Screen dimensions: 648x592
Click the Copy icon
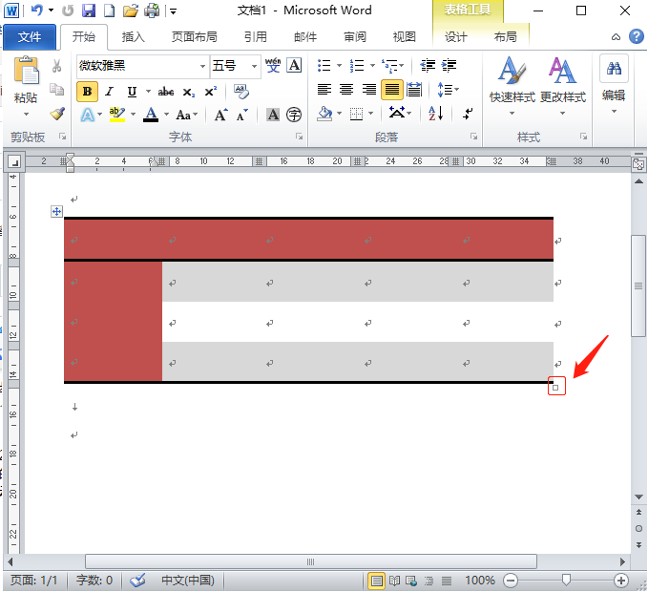[x=56, y=89]
